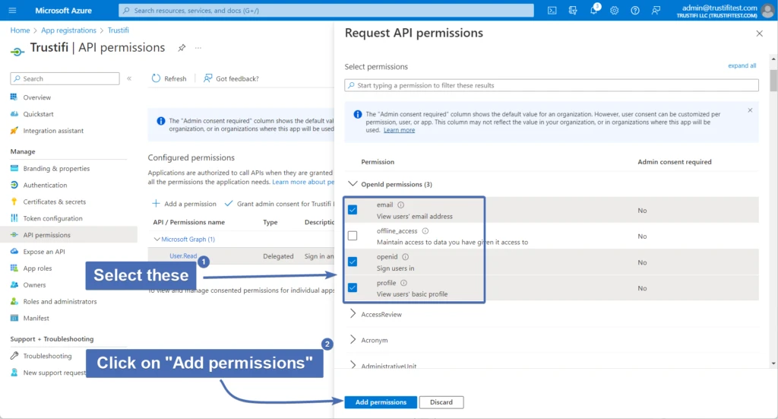The width and height of the screenshot is (778, 419).
Task: Click the Discard button
Action: 441,402
